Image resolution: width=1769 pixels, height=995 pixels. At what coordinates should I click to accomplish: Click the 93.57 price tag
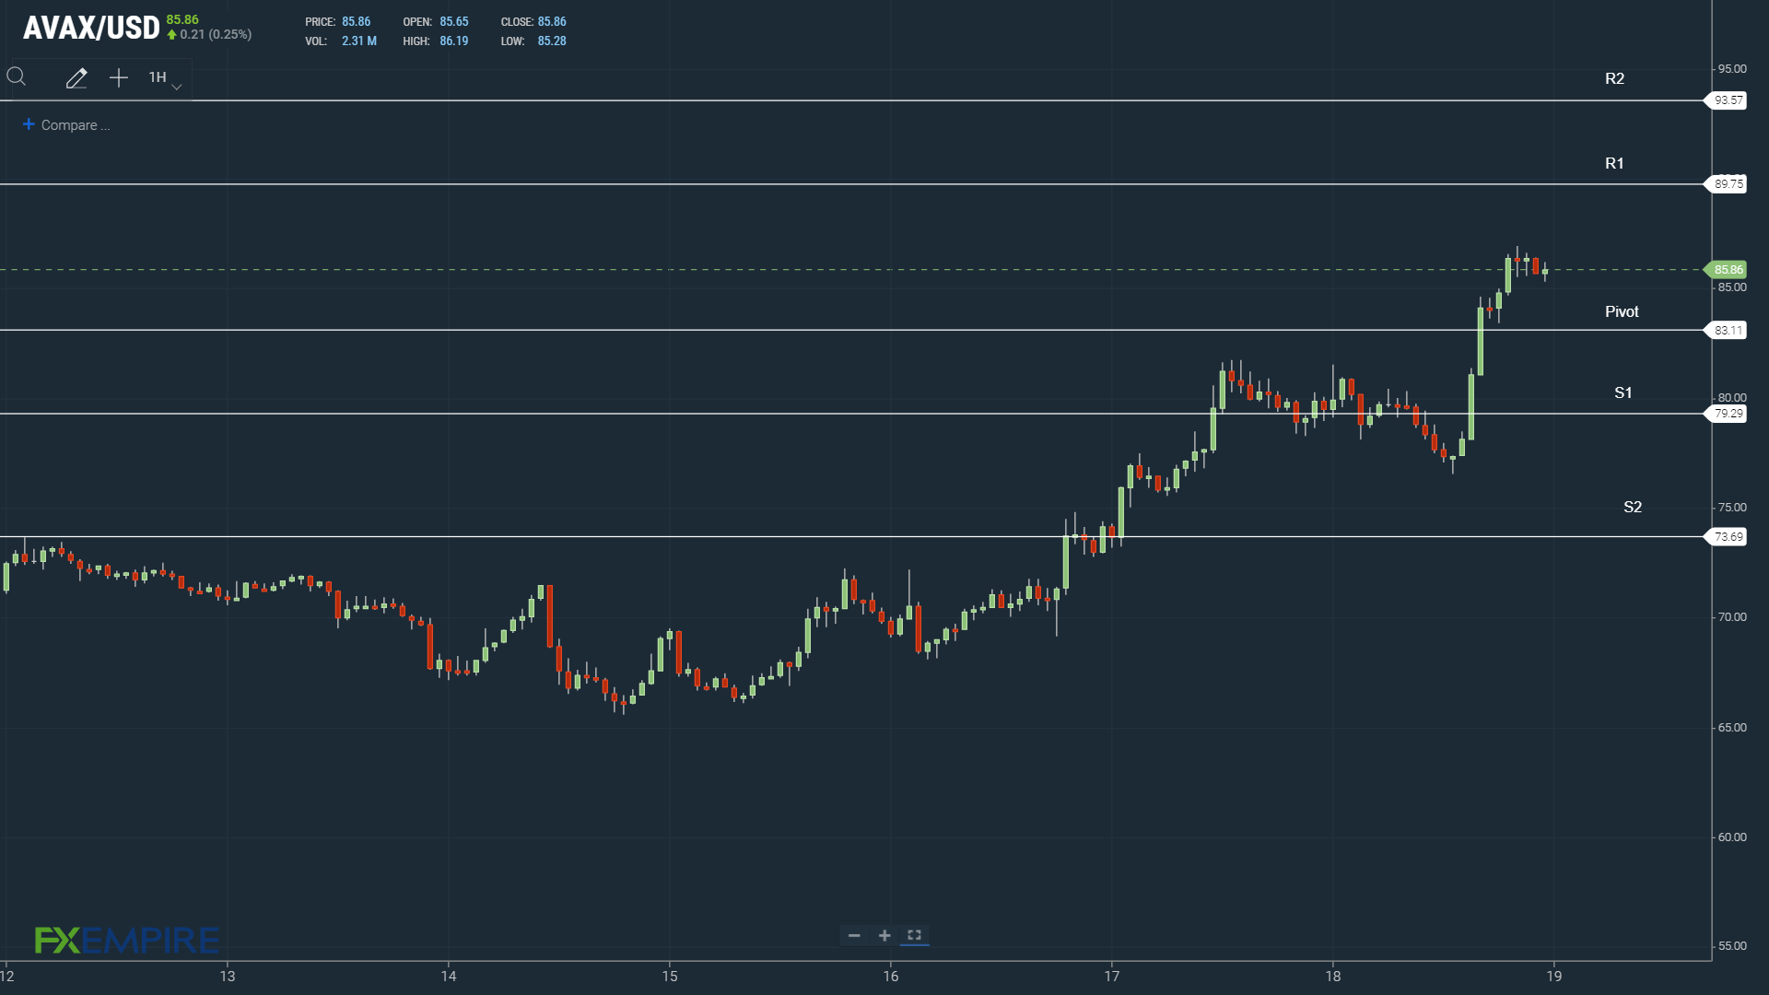[1727, 100]
